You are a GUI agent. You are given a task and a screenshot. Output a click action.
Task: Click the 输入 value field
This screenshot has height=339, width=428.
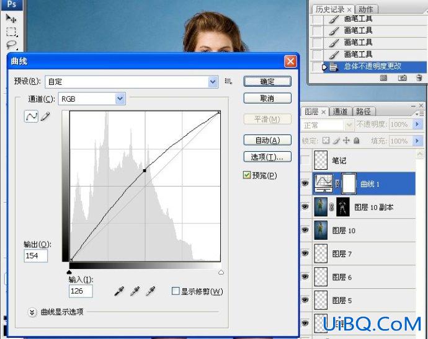coord(81,291)
